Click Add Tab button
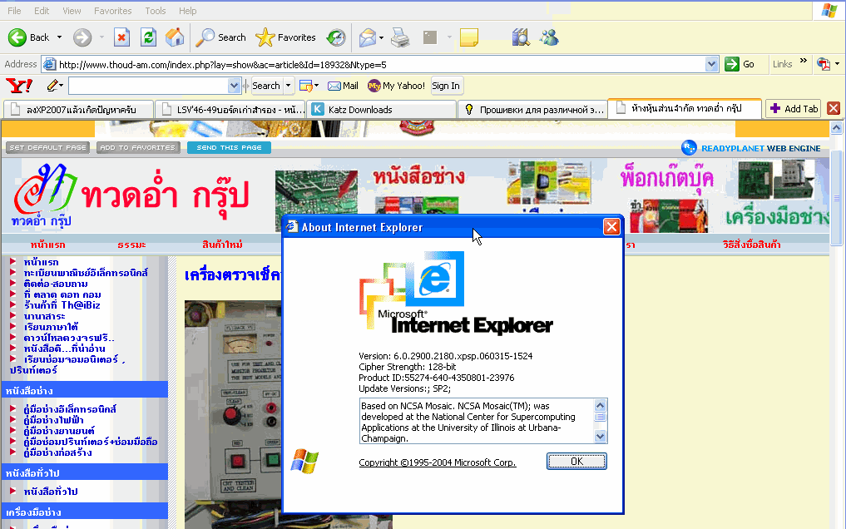The height and width of the screenshot is (529, 846). (x=793, y=109)
